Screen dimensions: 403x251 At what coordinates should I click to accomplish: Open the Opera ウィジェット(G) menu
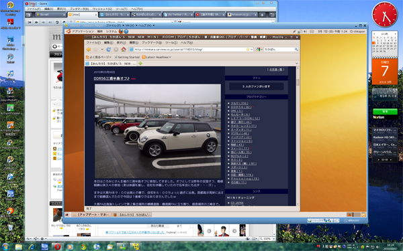102,9
